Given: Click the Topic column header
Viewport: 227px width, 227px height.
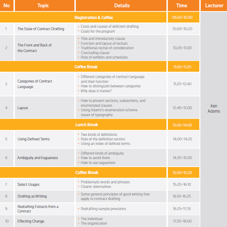Looking at the screenshot, I should [43, 6].
